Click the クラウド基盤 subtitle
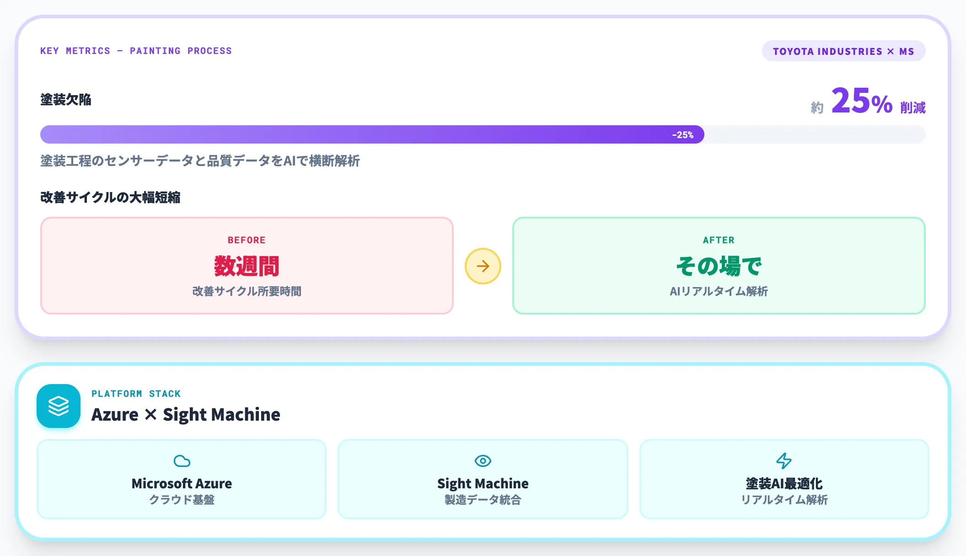Screen dimensions: 966x556 182,500
